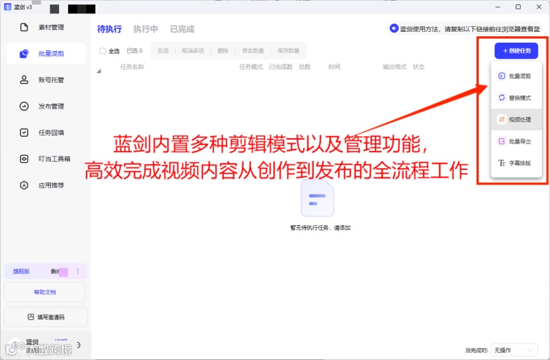Open the 帮助文档 help link

click(45, 292)
